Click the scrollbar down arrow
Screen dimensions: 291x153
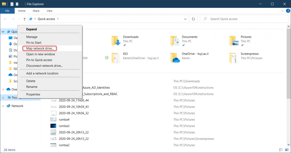tap(289, 145)
